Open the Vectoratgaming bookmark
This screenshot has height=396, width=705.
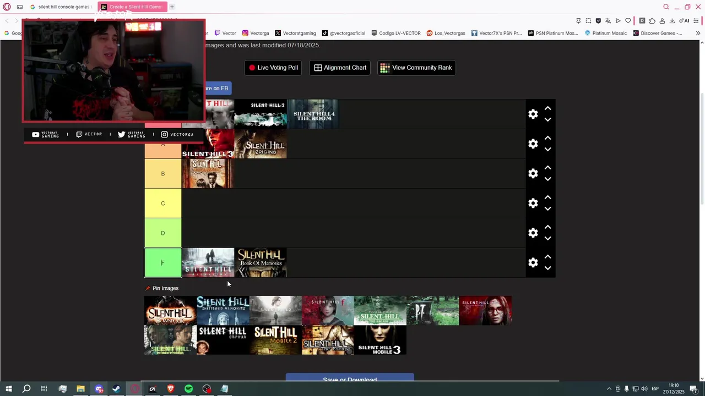(x=295, y=33)
